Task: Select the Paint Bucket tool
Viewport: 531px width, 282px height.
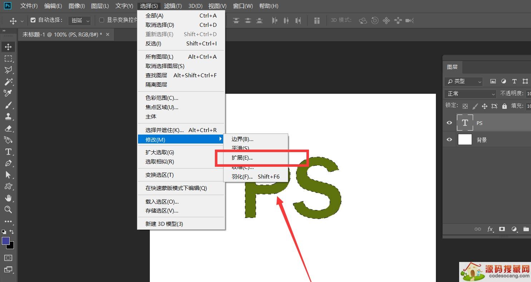Action: [8, 140]
